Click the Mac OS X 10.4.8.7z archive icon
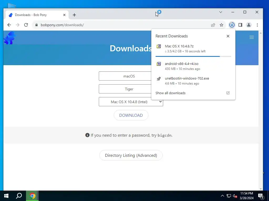The width and height of the screenshot is (269, 201). tap(159, 46)
